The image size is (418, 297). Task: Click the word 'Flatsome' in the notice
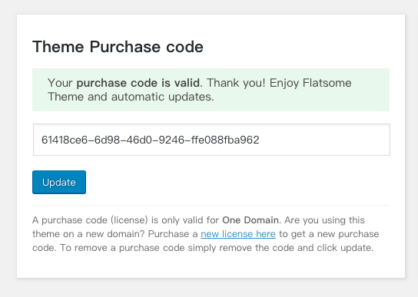pos(327,83)
